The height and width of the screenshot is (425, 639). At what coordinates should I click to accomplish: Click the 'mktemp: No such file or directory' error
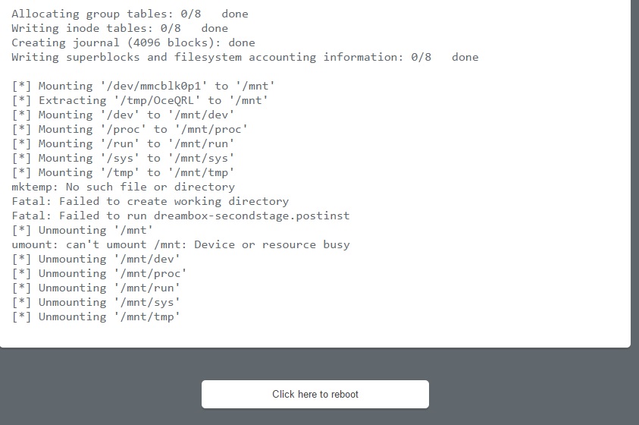click(x=123, y=187)
